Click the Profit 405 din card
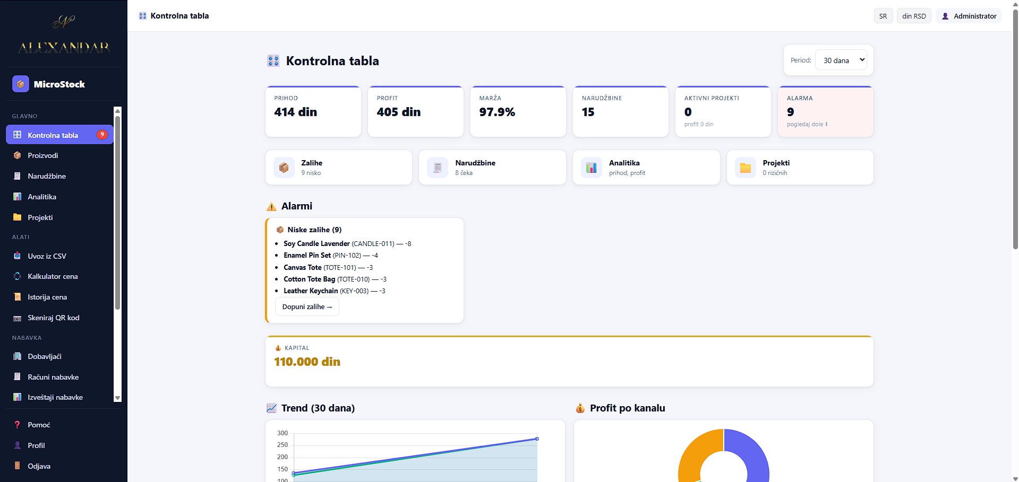This screenshot has width=1019, height=482. (x=415, y=111)
